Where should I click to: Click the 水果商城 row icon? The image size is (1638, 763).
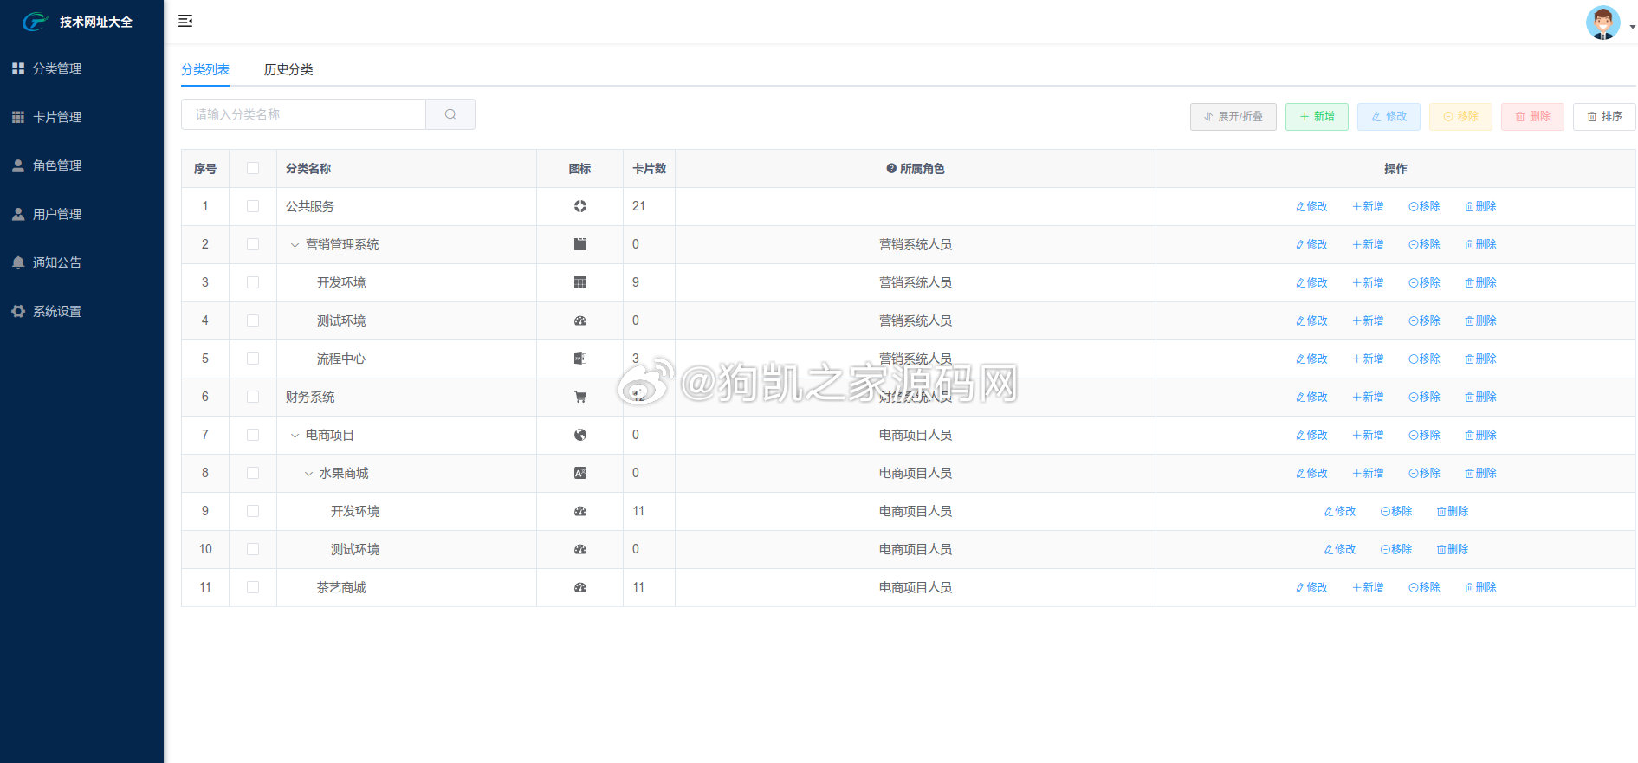580,473
